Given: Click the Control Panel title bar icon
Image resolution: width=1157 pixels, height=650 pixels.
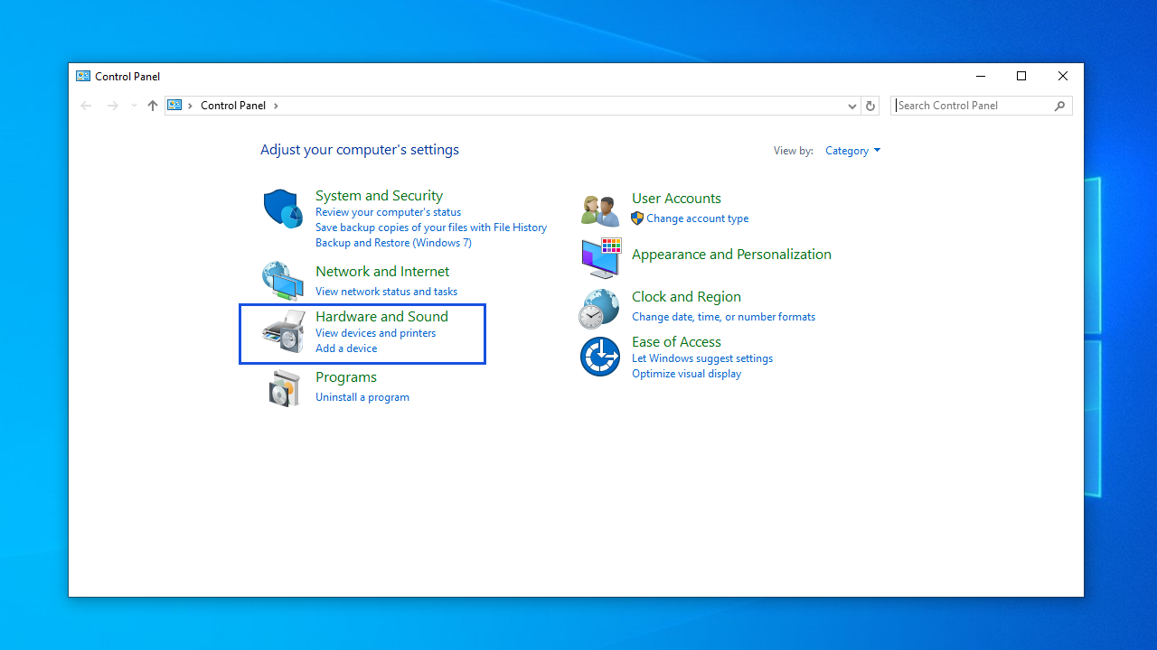Looking at the screenshot, I should point(83,77).
